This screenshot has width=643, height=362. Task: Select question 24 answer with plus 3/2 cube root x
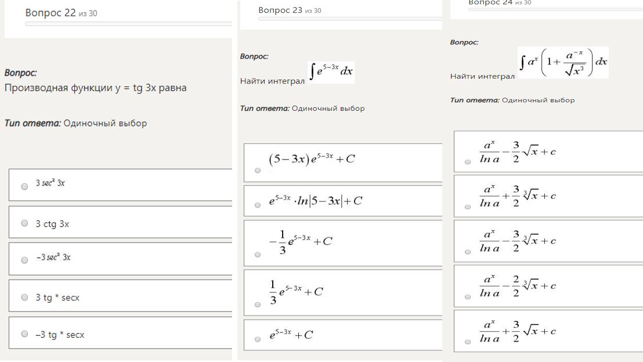(x=468, y=207)
